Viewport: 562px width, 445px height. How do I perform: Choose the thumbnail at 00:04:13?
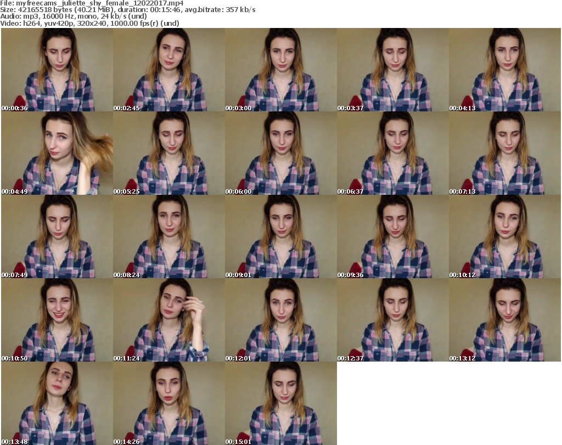click(505, 70)
